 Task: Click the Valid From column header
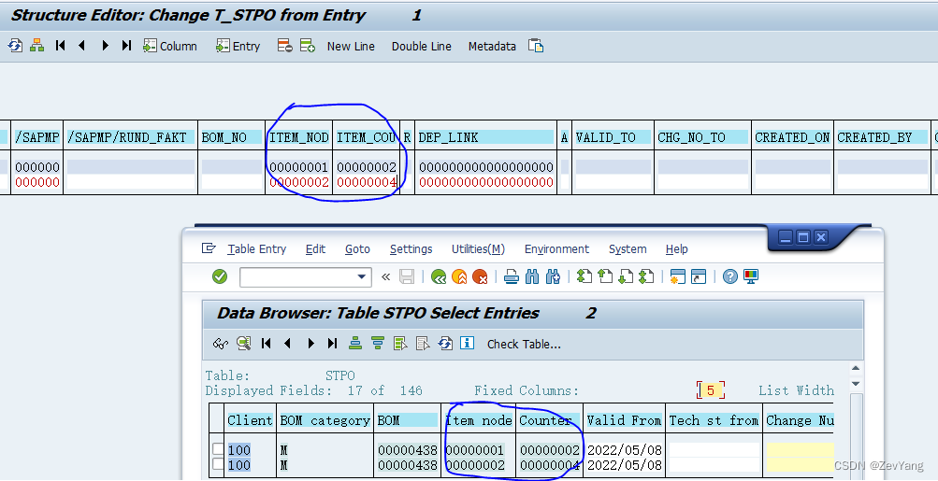coord(624,420)
